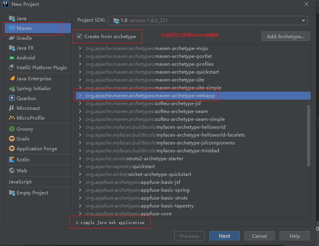The width and height of the screenshot is (319, 246).
Task: Select softeu-archetype-seam row text
Action: (147, 111)
